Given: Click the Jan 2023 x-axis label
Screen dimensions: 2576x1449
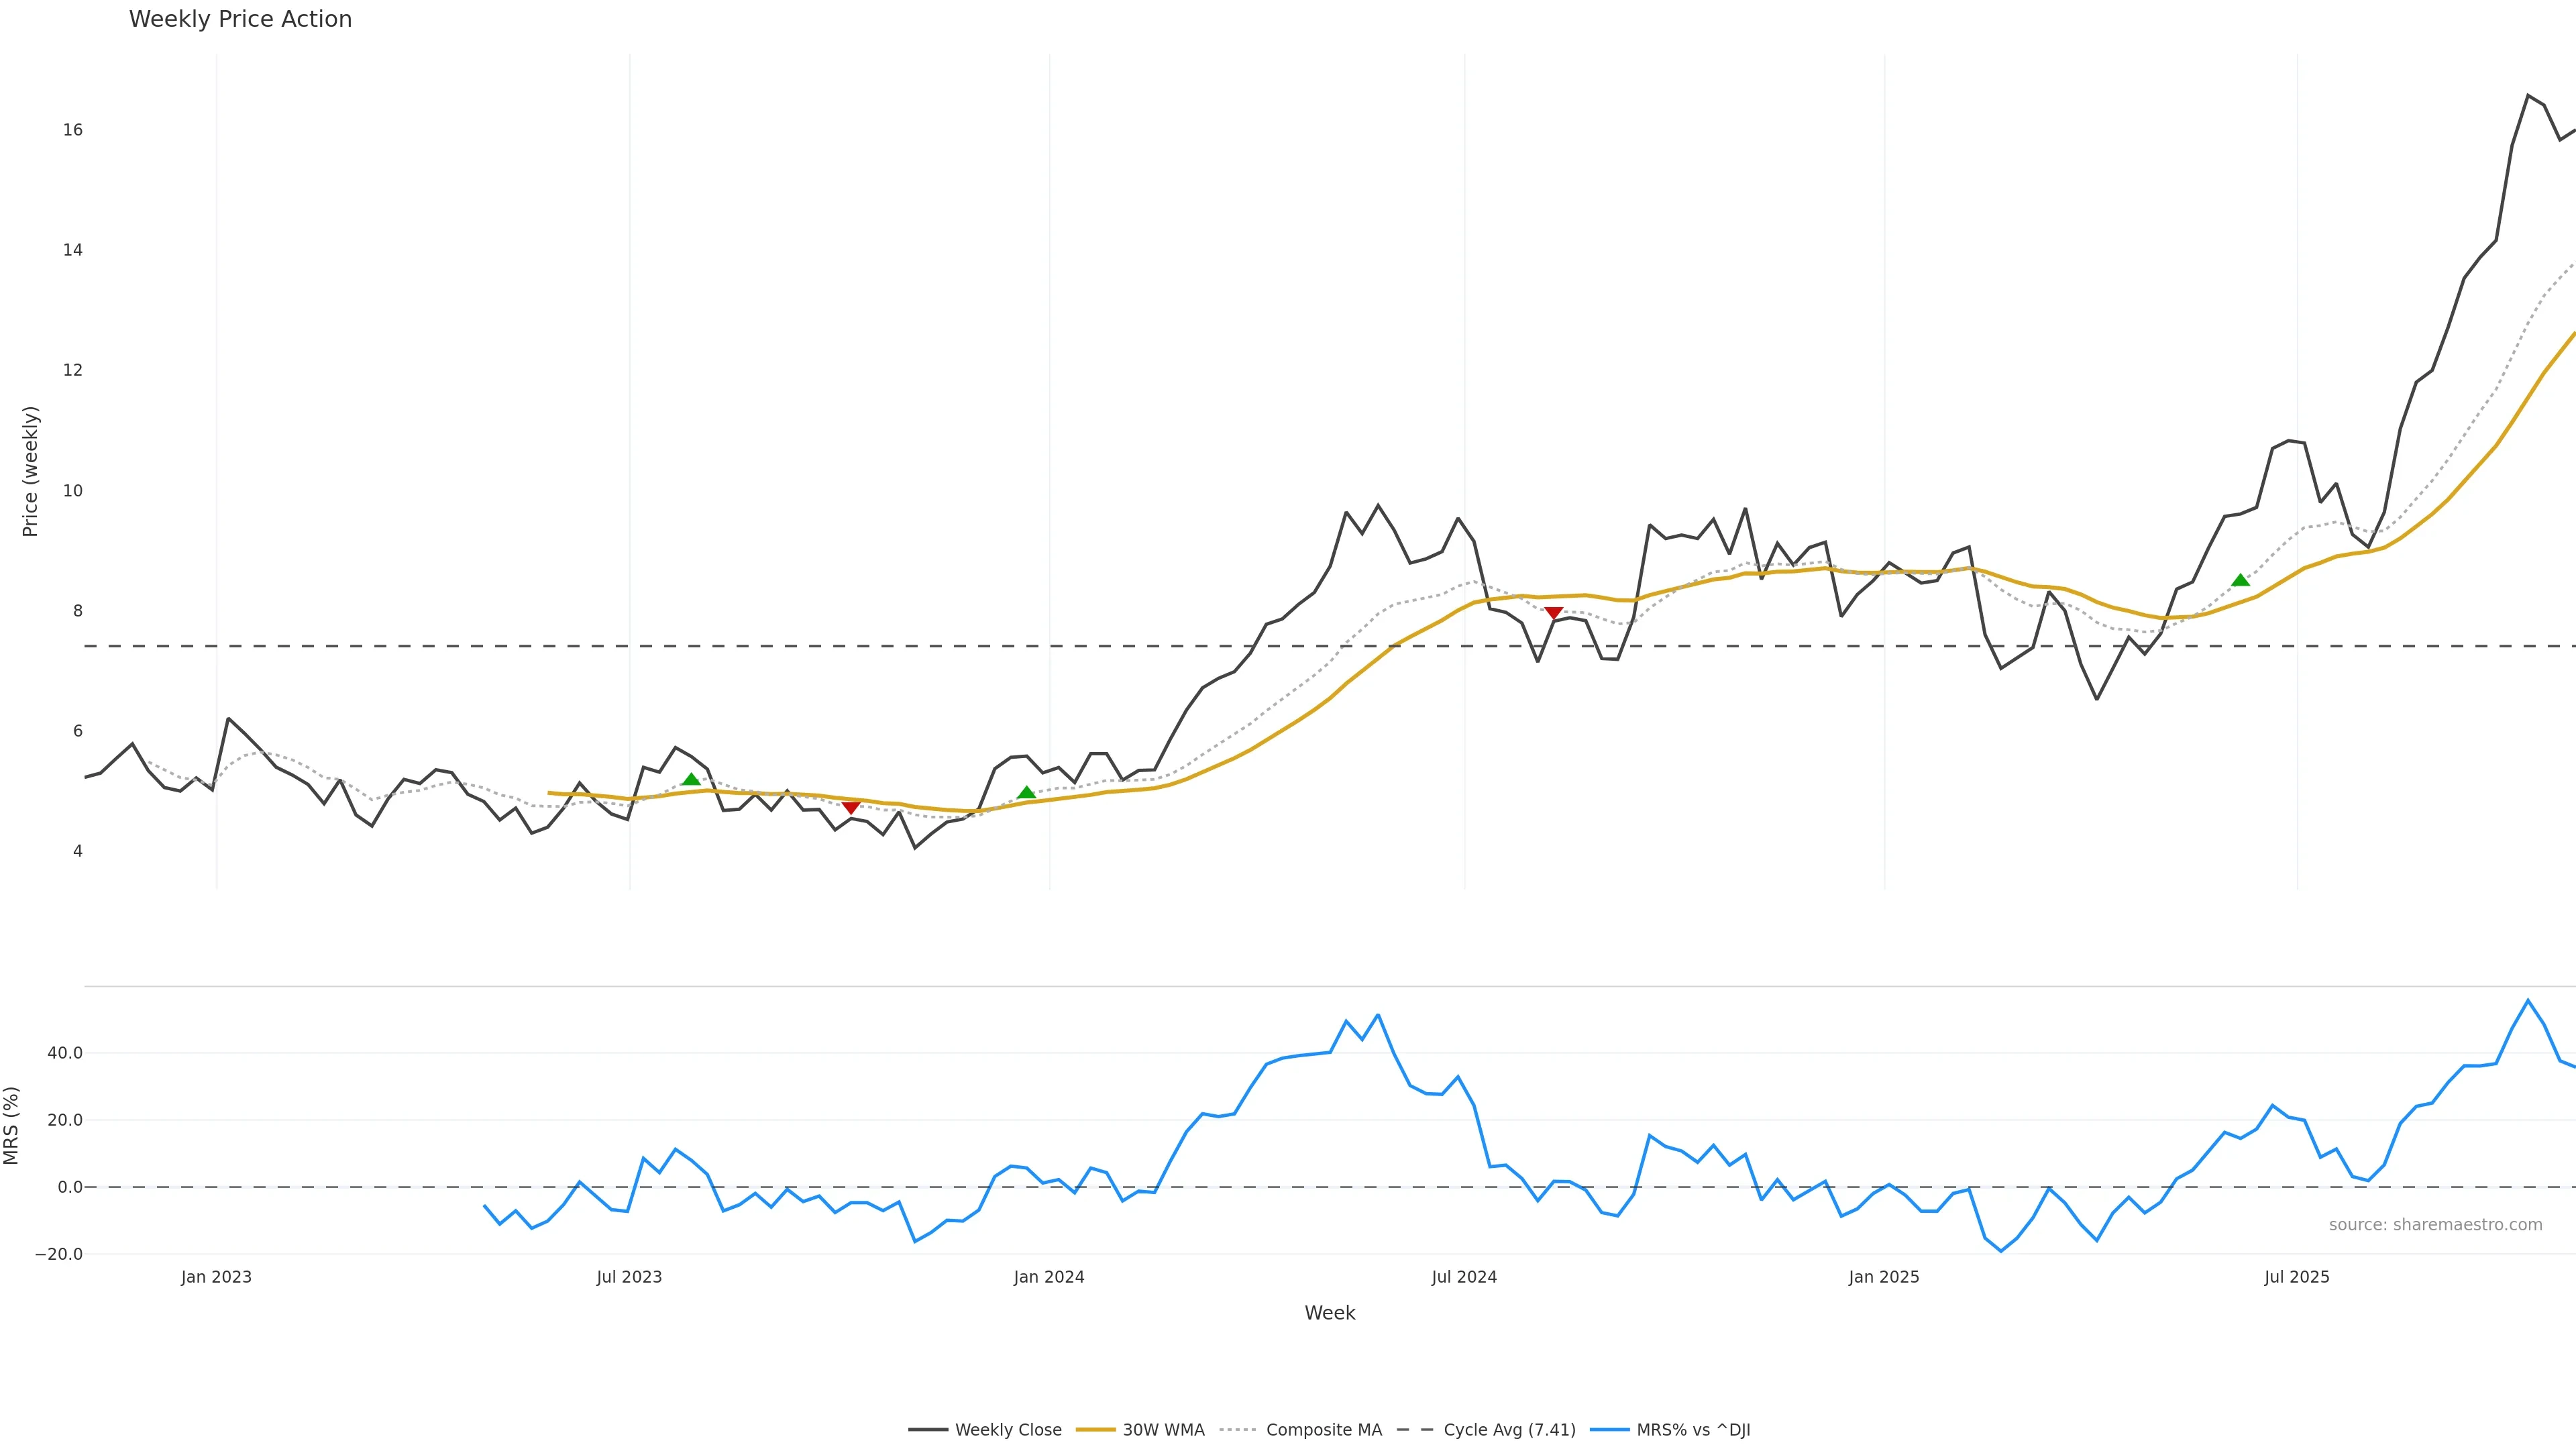Looking at the screenshot, I should pyautogui.click(x=216, y=1277).
